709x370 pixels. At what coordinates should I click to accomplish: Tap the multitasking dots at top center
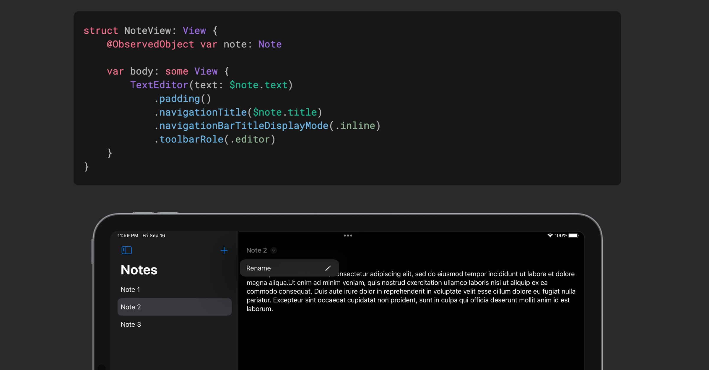point(348,235)
